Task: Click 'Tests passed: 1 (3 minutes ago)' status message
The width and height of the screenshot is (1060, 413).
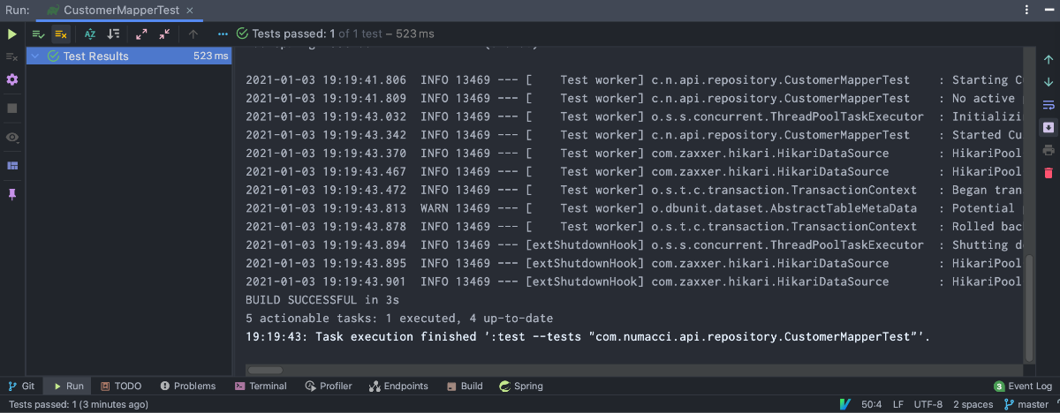Action: 78,404
